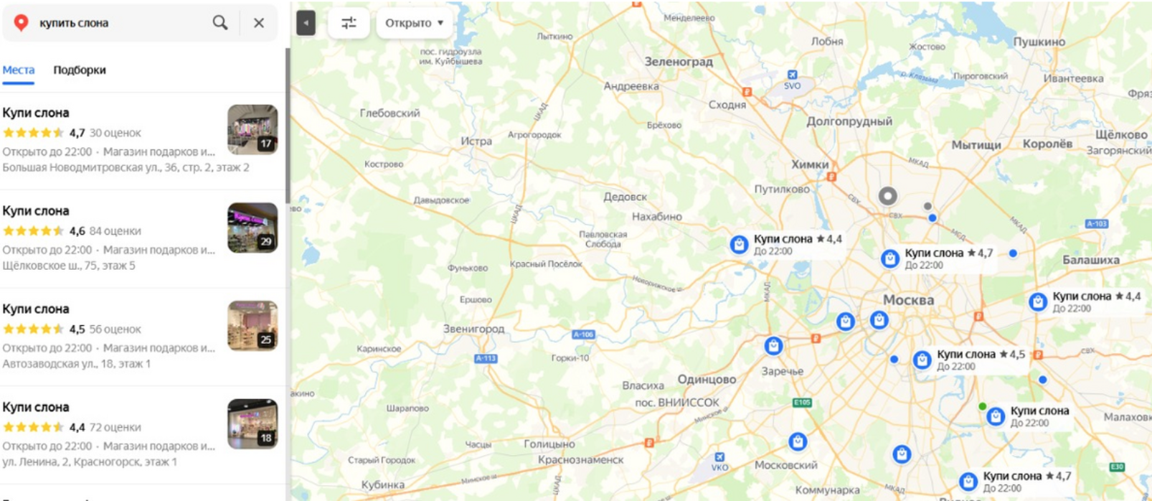
Task: Collapse the side panel with arrow button
Action: click(x=306, y=23)
